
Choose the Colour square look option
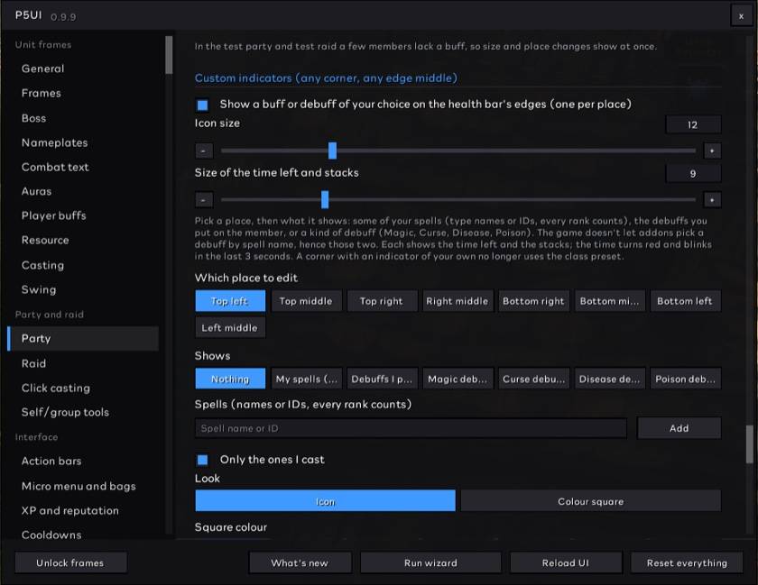point(591,501)
